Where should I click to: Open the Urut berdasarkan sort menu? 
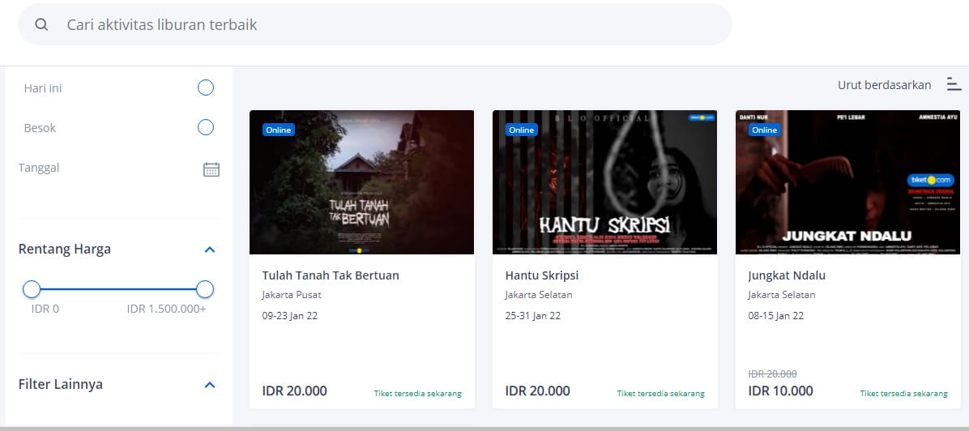click(885, 85)
